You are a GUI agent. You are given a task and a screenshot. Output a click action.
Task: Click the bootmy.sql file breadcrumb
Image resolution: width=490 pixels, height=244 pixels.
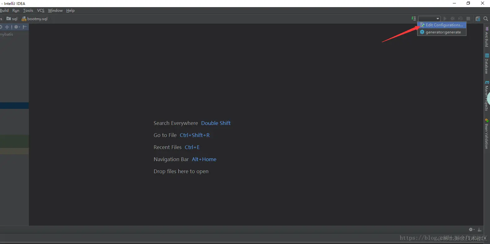pyautogui.click(x=35, y=19)
